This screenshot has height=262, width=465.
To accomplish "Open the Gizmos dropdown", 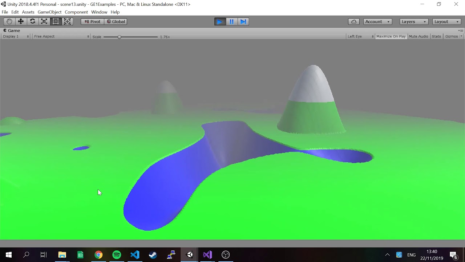I will pos(454,36).
